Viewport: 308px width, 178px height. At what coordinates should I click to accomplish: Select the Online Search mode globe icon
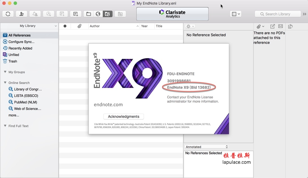[x=98, y=14]
